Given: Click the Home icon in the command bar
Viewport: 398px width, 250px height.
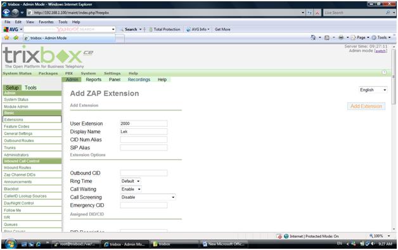Looking at the screenshot, I should click(313, 37).
